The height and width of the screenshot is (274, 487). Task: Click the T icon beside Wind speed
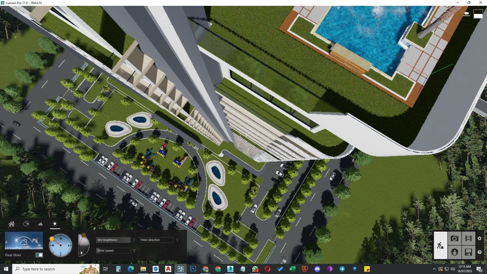[x=134, y=251]
